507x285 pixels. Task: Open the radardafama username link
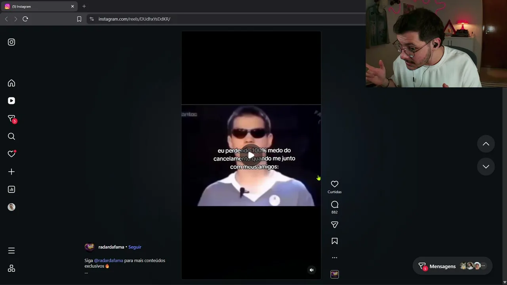[111, 247]
